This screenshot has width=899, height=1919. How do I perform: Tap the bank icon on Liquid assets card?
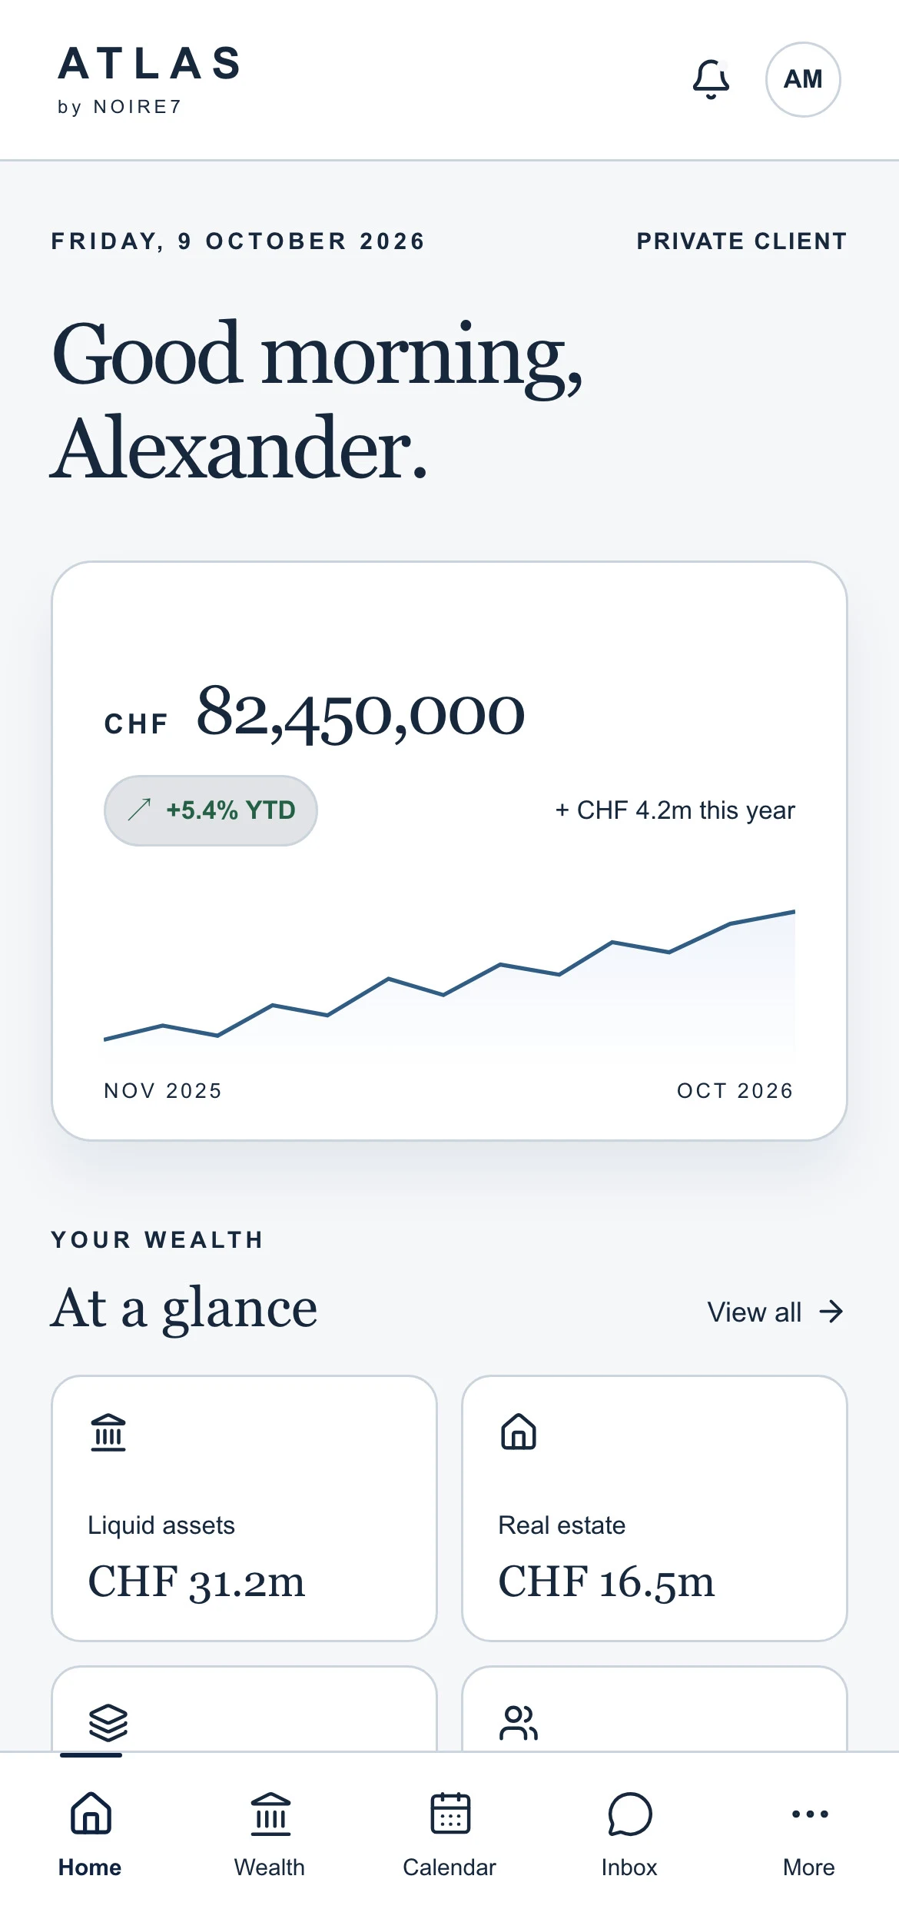(108, 1432)
